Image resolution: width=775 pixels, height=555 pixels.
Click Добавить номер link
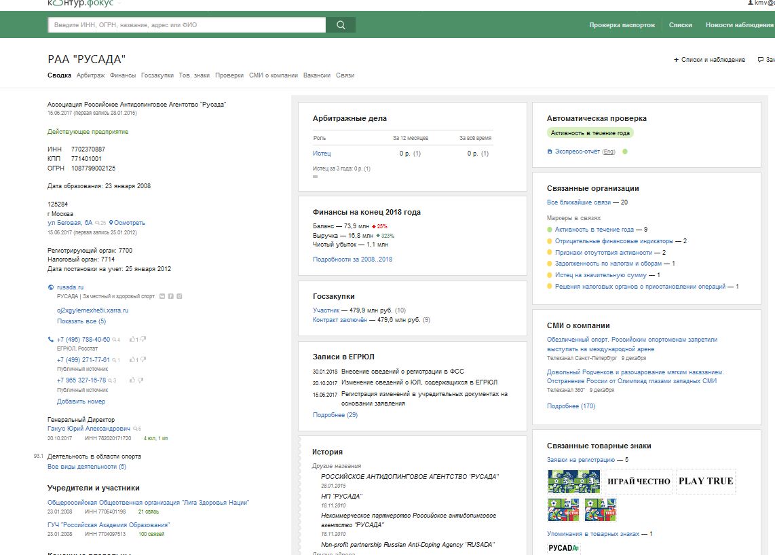[x=81, y=401]
